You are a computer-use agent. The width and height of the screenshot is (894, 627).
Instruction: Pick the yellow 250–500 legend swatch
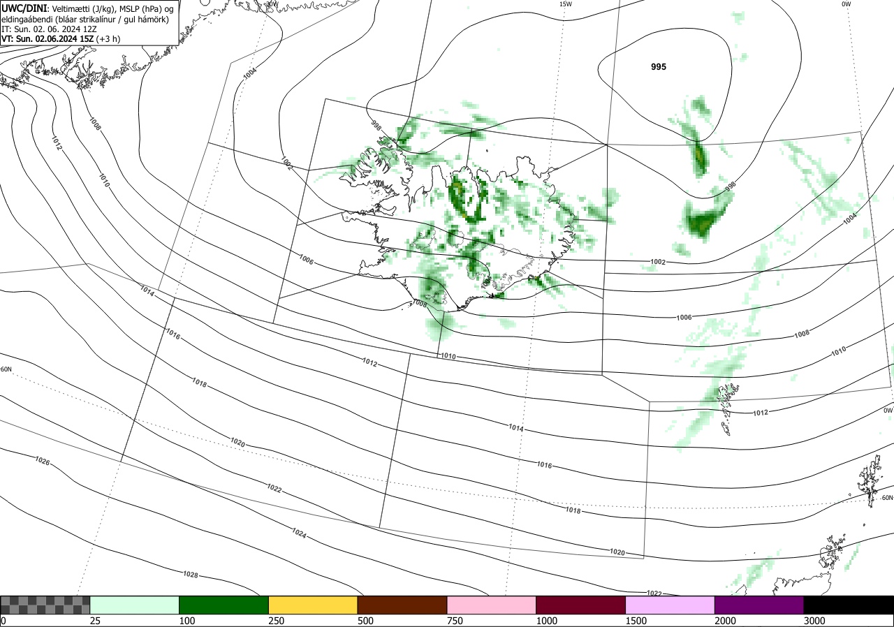[313, 605]
